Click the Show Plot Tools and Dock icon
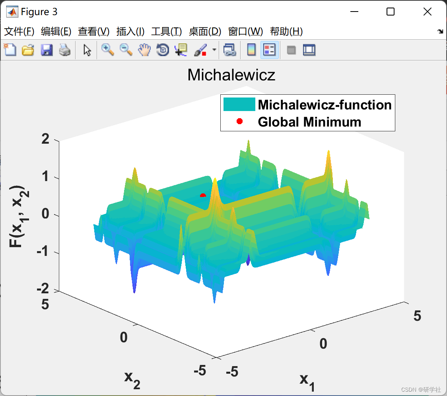 [x=309, y=50]
